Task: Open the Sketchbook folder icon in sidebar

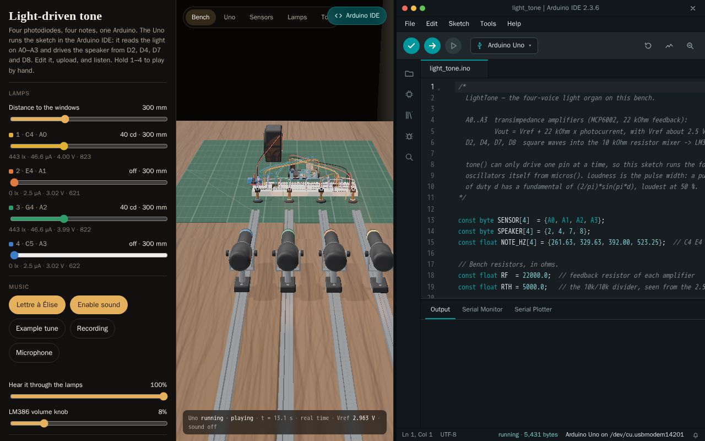Action: tap(409, 74)
